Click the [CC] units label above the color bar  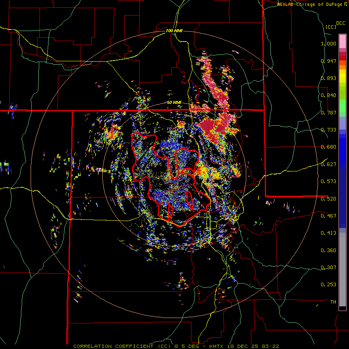[331, 27]
